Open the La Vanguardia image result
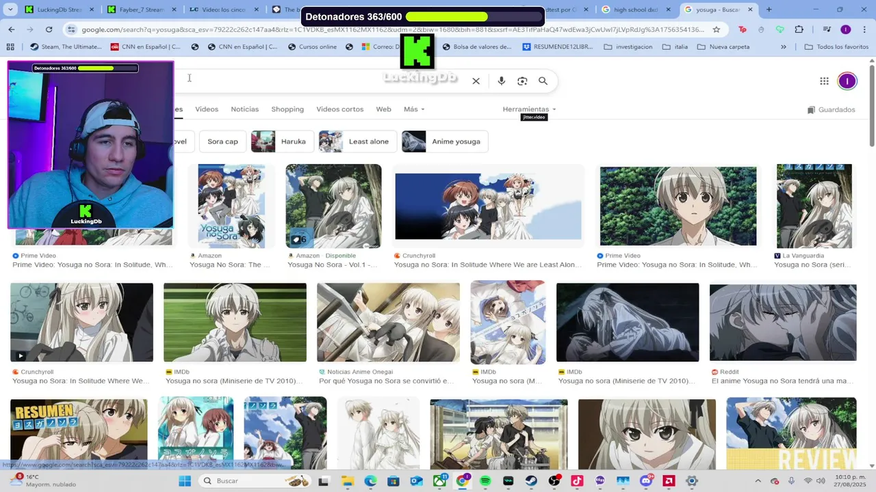The image size is (876, 492). point(814,206)
